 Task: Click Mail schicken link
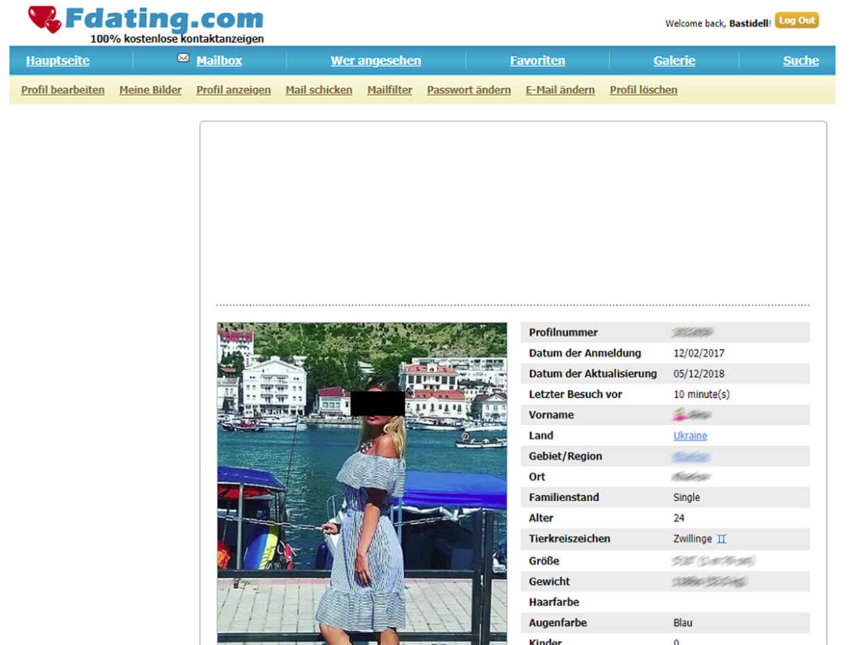click(319, 90)
